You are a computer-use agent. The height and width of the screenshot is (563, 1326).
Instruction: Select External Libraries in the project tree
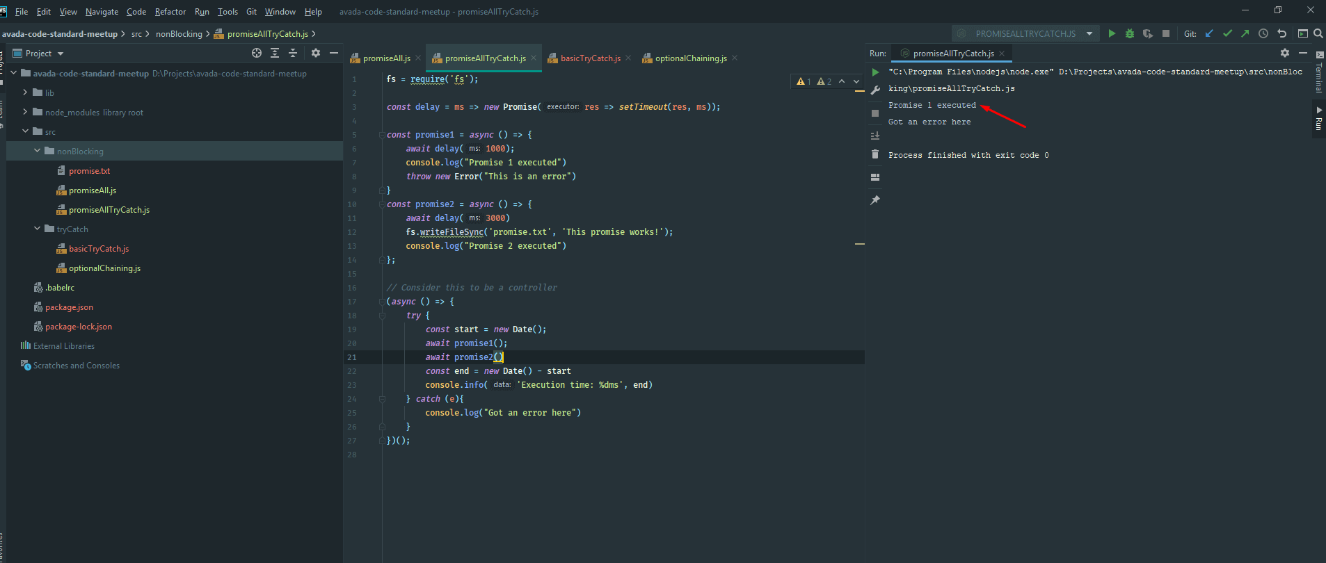pos(63,346)
